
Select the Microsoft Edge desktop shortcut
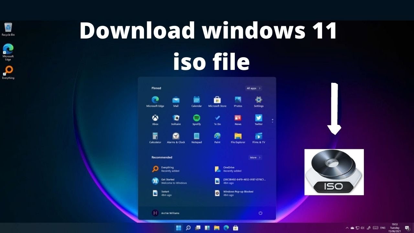tap(8, 52)
